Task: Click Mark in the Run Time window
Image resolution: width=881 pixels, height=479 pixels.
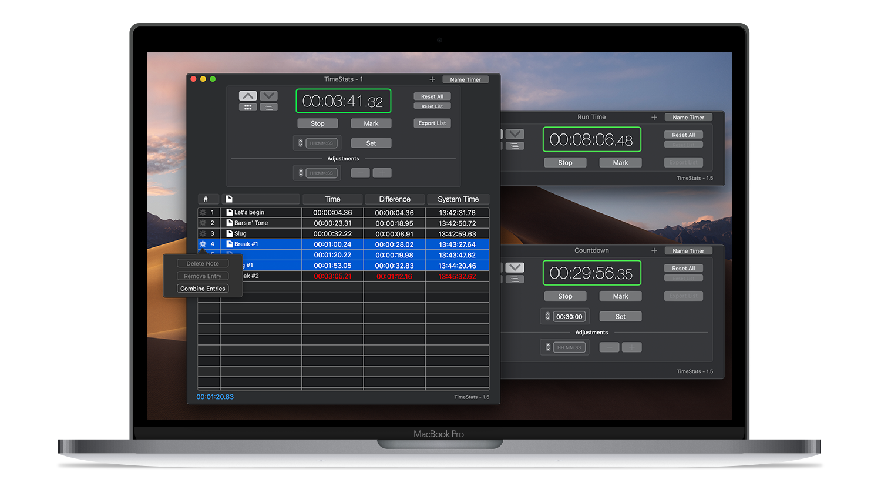Action: (621, 163)
